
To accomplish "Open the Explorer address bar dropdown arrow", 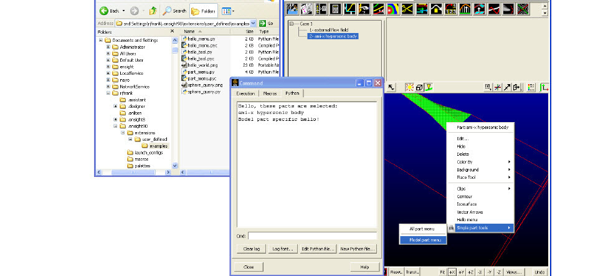I will point(253,23).
